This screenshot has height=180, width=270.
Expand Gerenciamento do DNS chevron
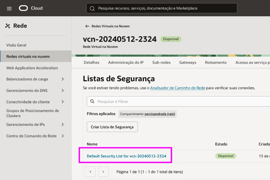[63, 90]
